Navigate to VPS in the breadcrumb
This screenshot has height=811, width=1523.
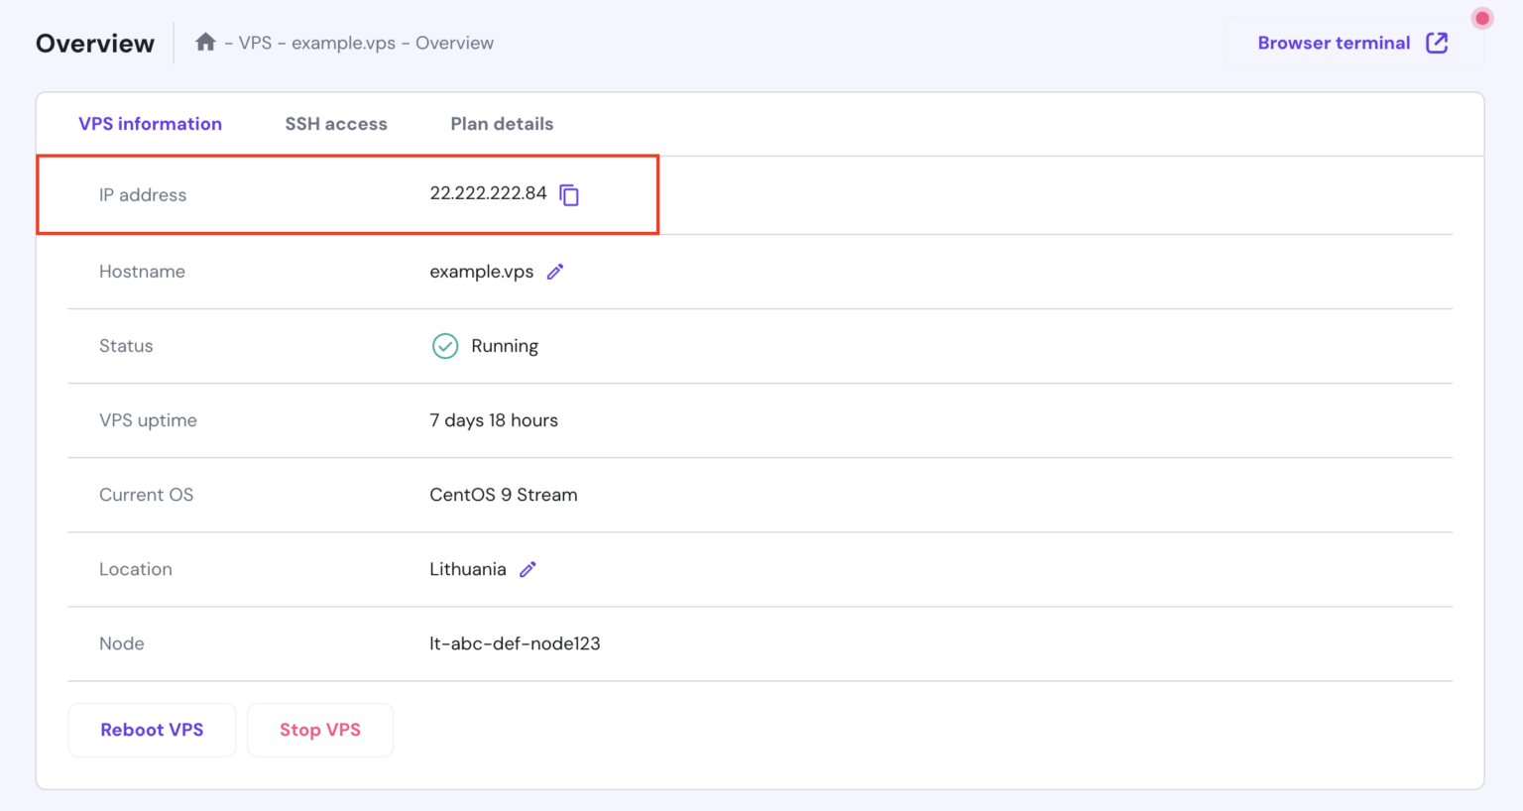[255, 44]
